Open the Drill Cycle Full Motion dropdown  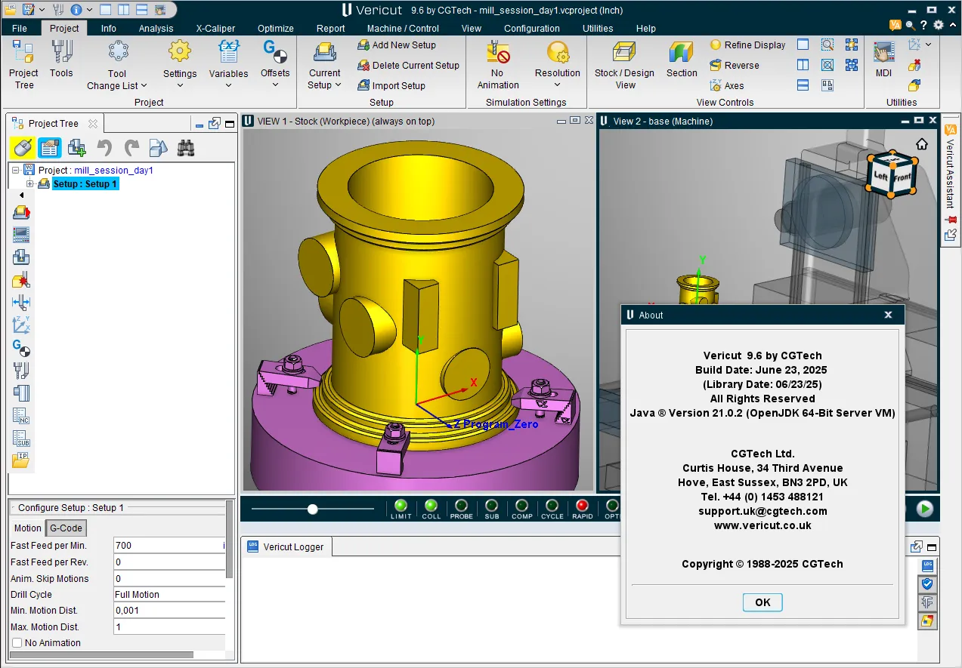pyautogui.click(x=169, y=595)
